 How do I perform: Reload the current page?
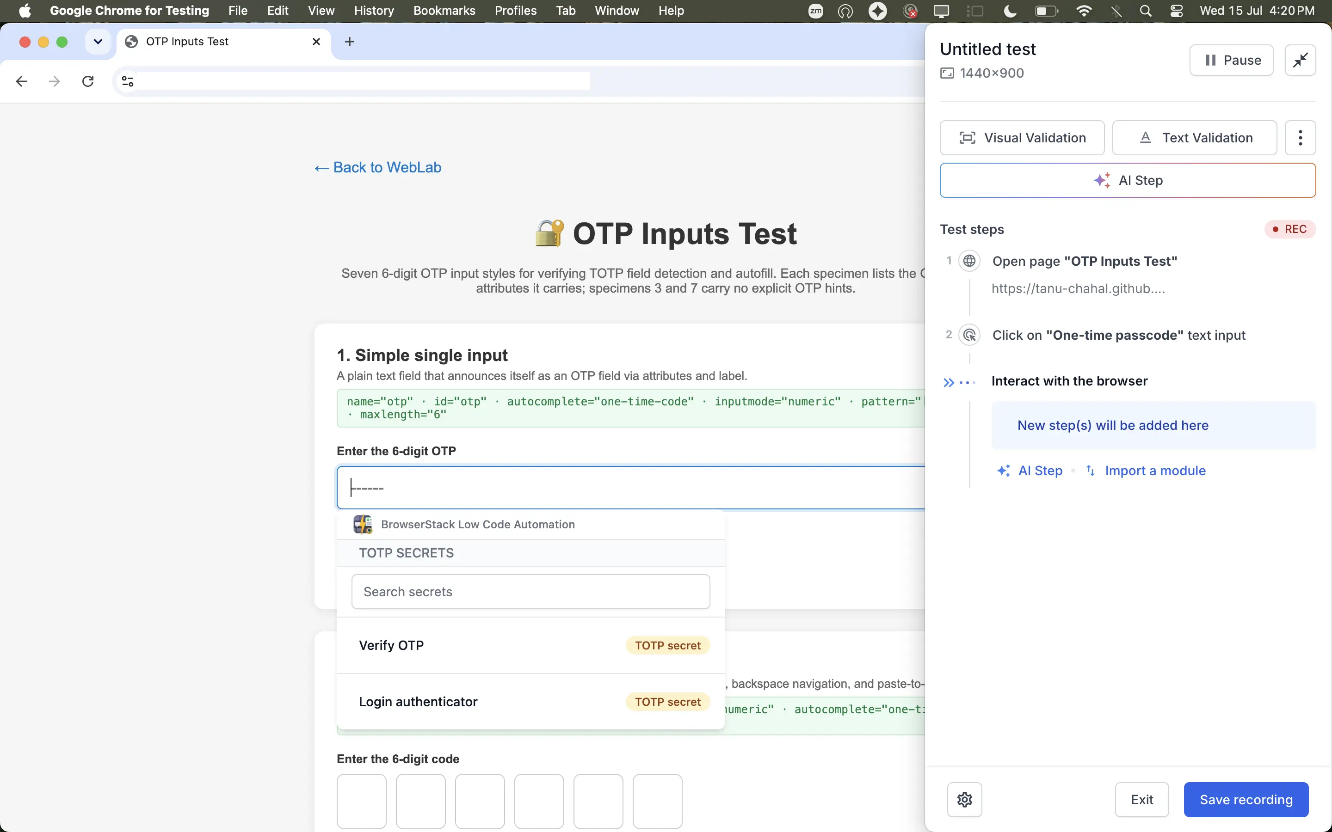(x=87, y=81)
